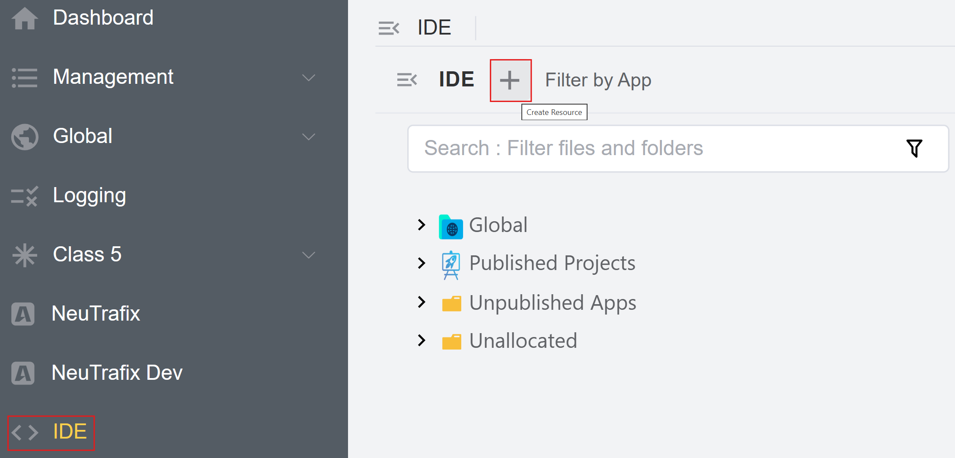Viewport: 955px width, 458px height.
Task: Click the Published Projects rocket icon
Action: click(451, 264)
